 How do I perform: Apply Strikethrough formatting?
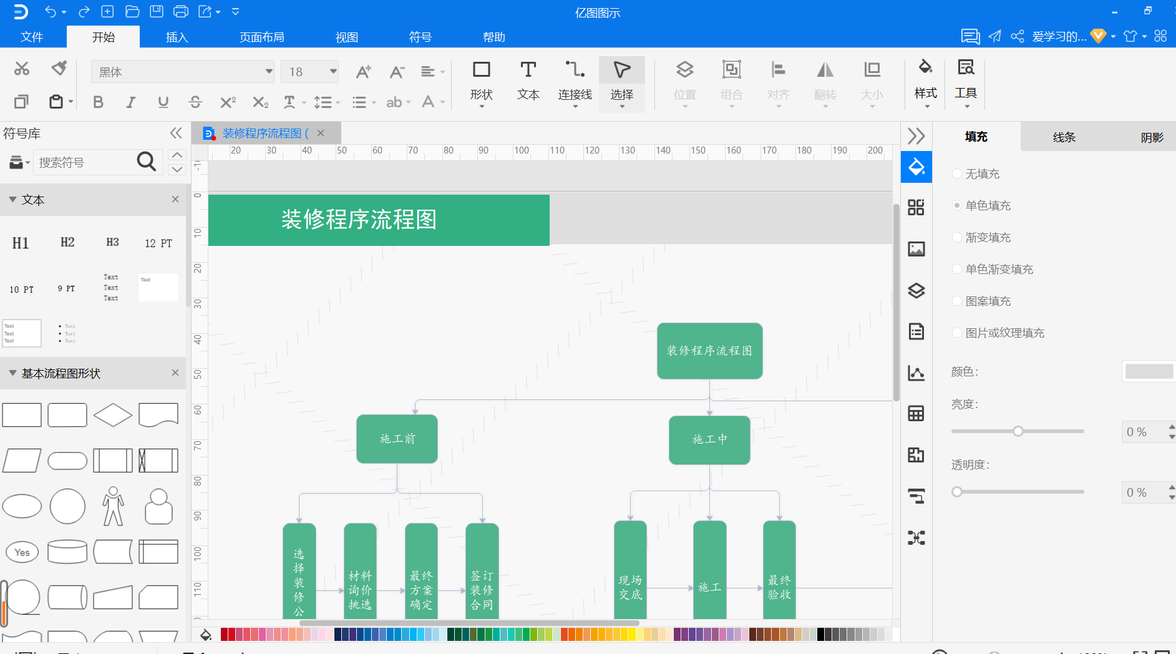195,102
